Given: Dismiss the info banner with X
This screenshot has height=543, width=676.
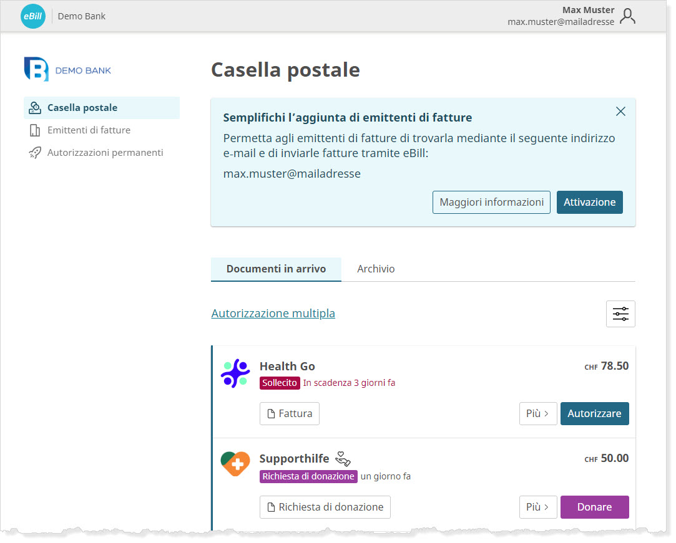Looking at the screenshot, I should click(620, 112).
